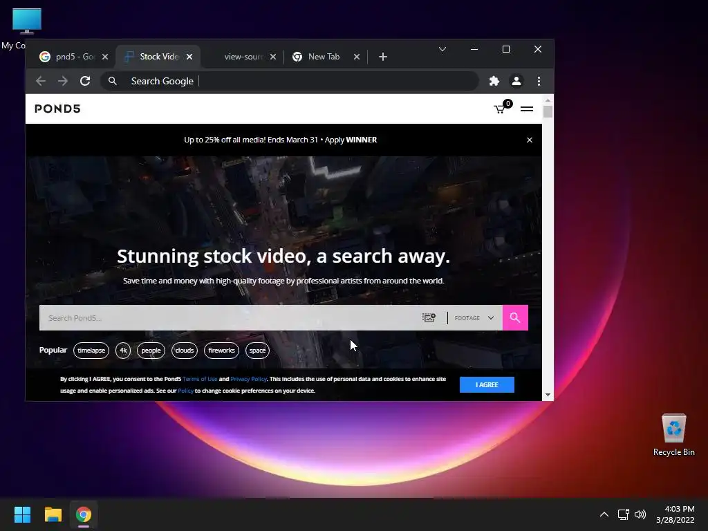This screenshot has width=708, height=531.
Task: Select the people popular tag
Action: click(151, 351)
